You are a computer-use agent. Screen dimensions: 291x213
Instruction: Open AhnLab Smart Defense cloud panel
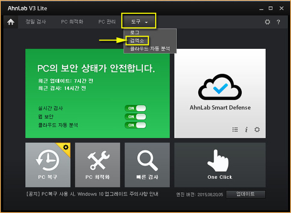click(220, 93)
